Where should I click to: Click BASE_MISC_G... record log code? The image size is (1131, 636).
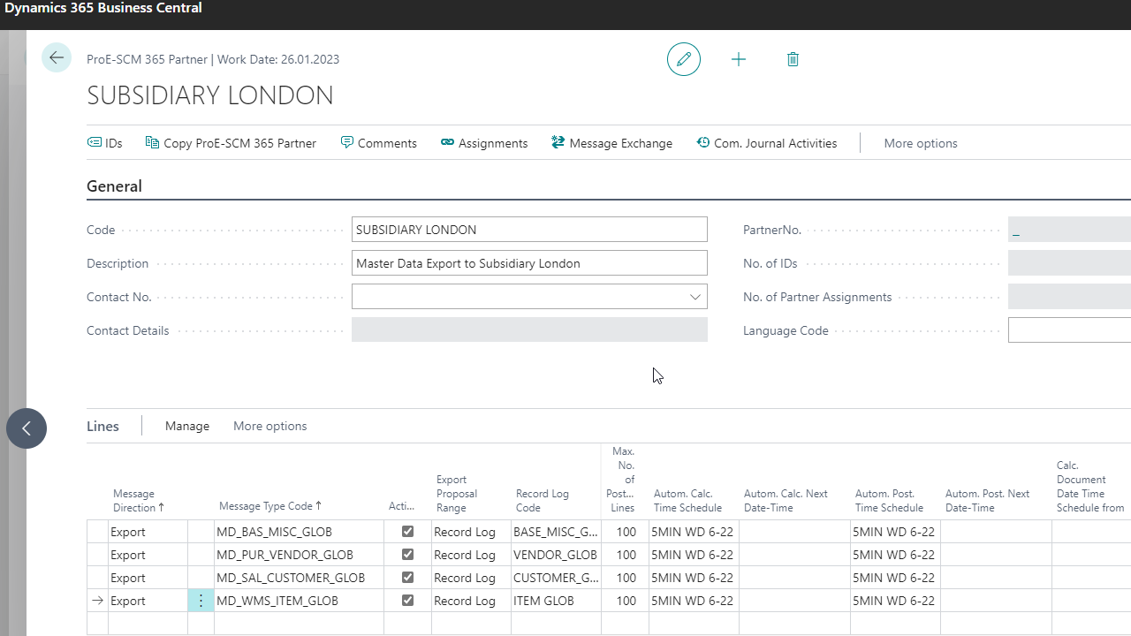[556, 532]
